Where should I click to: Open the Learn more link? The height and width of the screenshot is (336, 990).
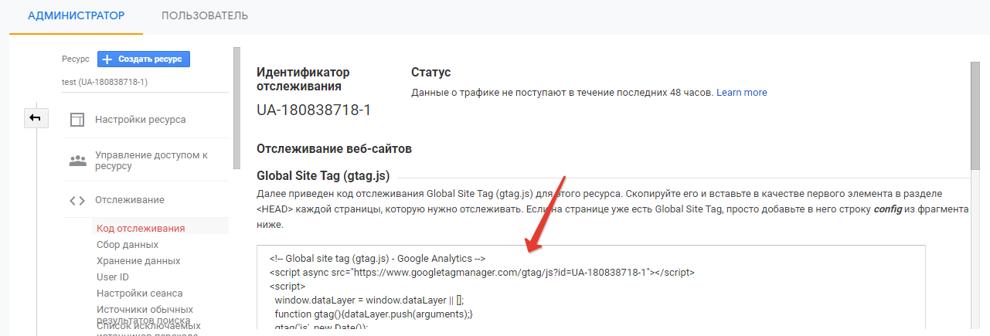click(742, 92)
